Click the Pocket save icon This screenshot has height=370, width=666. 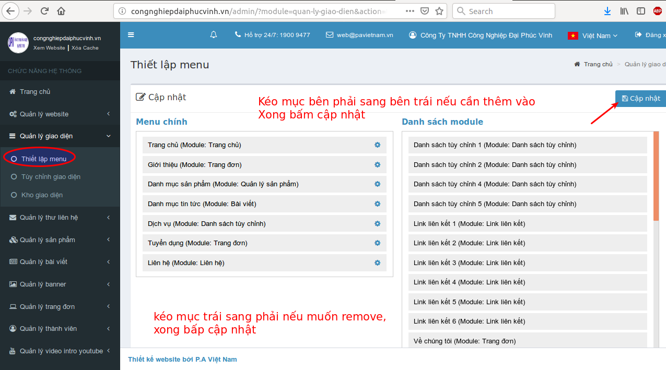pos(425,11)
